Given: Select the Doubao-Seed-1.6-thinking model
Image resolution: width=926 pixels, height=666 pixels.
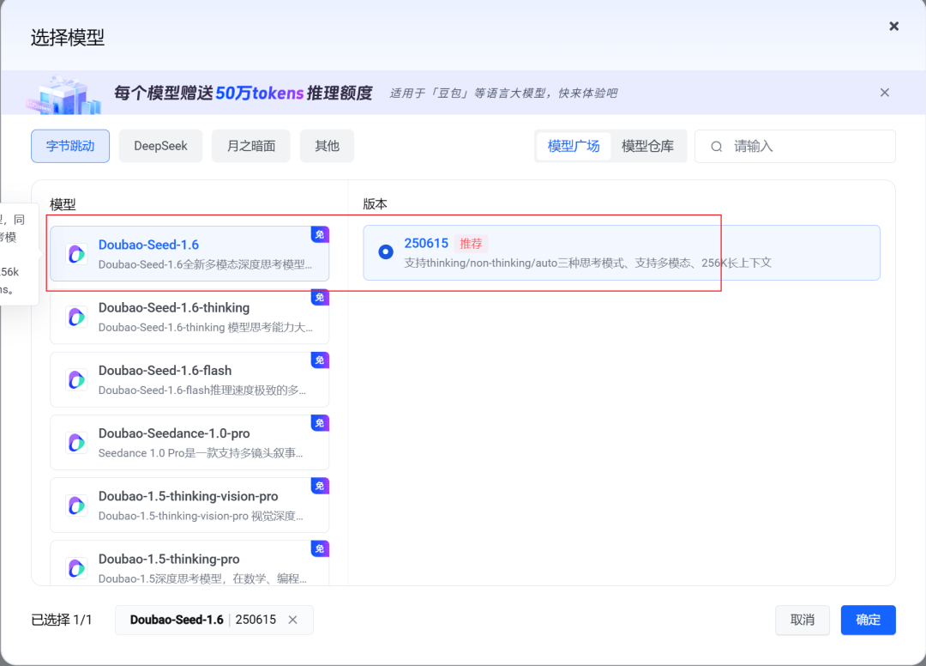Looking at the screenshot, I should (189, 317).
